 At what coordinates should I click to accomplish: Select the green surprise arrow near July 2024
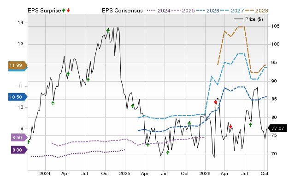[x=88, y=80]
